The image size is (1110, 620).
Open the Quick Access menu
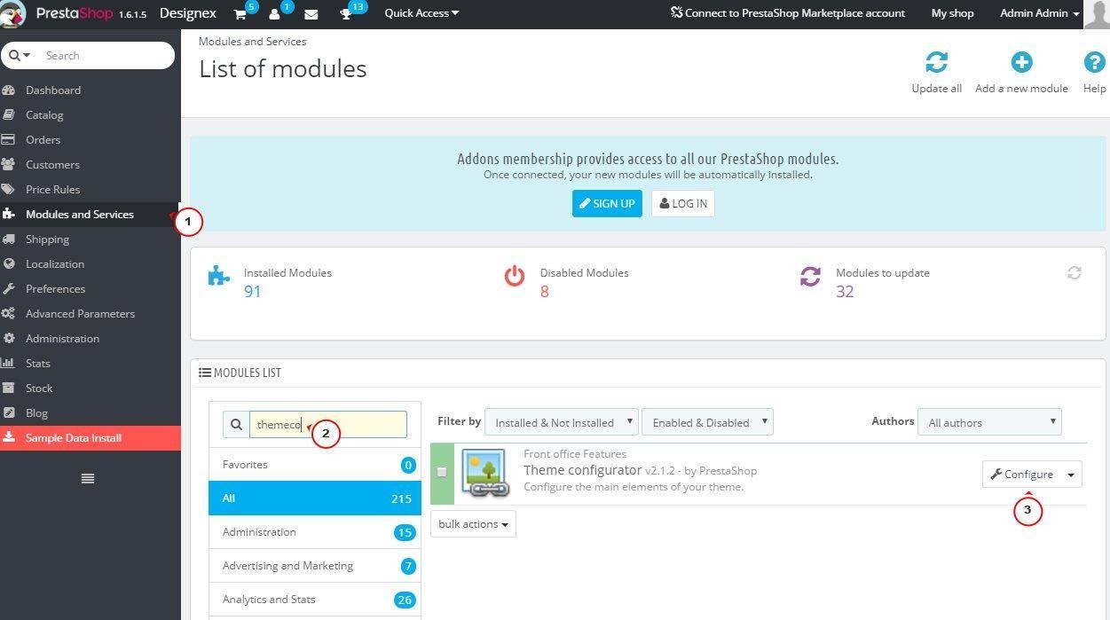[421, 13]
